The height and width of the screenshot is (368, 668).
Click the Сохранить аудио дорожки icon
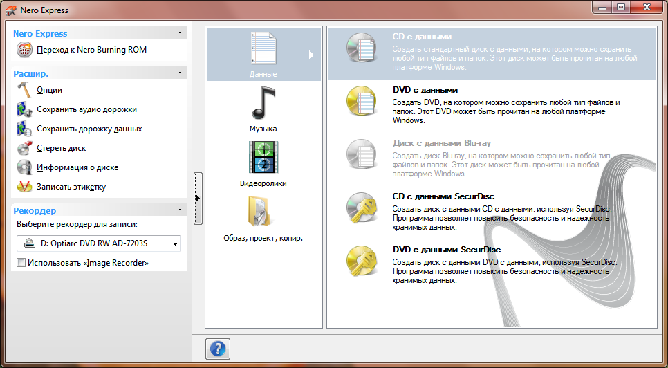coord(24,109)
